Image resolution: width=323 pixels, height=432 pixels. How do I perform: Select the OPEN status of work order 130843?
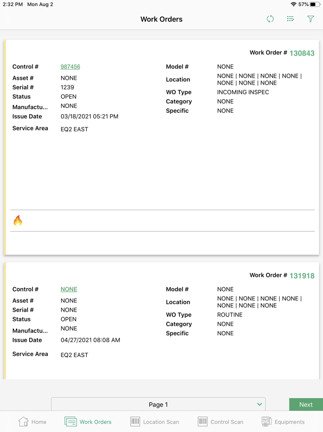point(68,96)
